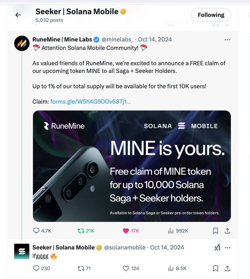Image resolution: width=250 pixels, height=279 pixels.
Task: Reply to the lfgggg post
Action: tap(36, 268)
